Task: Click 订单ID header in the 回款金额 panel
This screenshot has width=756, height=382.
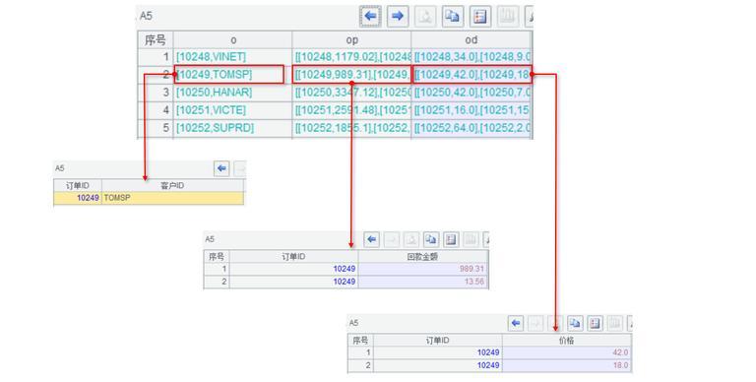Action: 293,257
